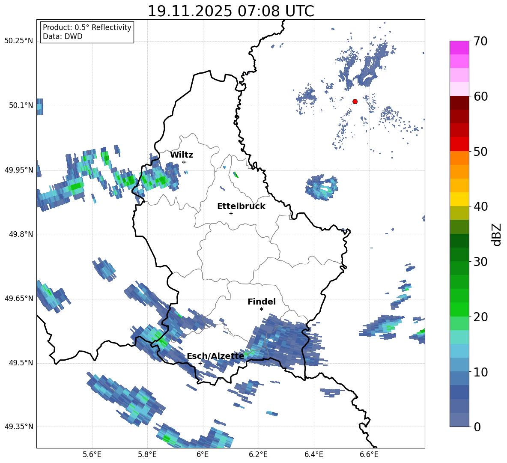Click the 5.6°E longitude label

[92, 454]
